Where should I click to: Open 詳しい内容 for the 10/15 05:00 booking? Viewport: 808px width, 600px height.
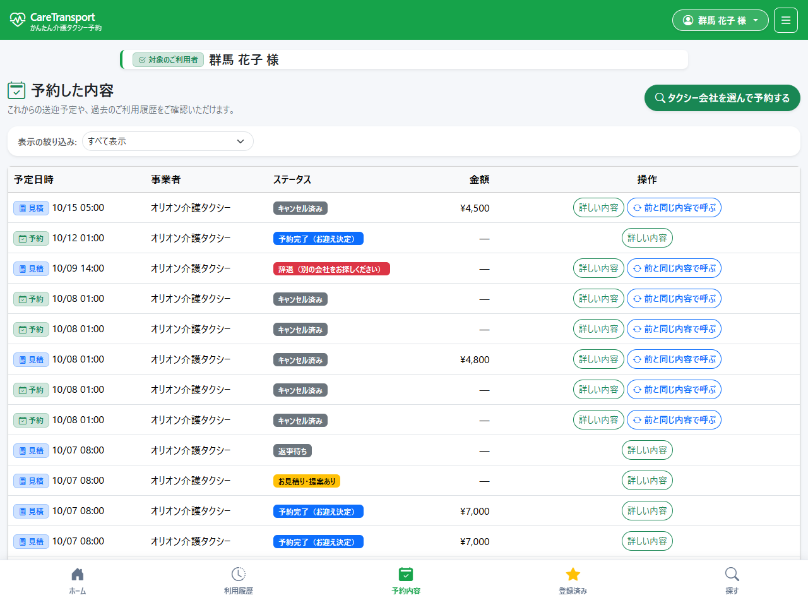tap(598, 208)
